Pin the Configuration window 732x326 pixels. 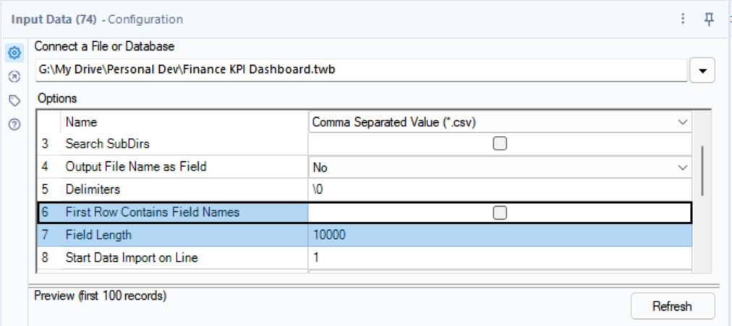pos(709,19)
